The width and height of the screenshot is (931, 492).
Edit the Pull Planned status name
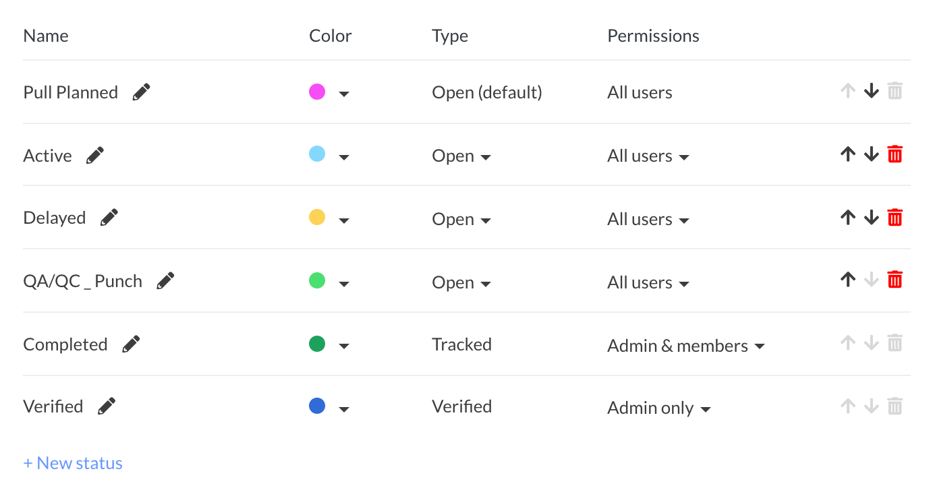click(141, 92)
